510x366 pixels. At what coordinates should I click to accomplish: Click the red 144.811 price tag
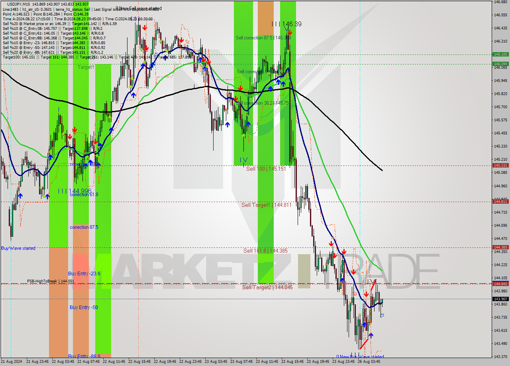coord(500,201)
